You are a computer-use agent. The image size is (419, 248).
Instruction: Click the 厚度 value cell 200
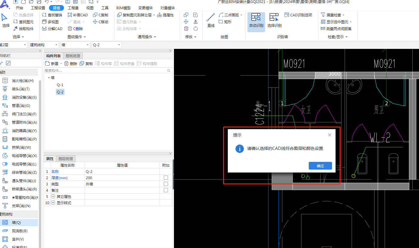pos(122,178)
